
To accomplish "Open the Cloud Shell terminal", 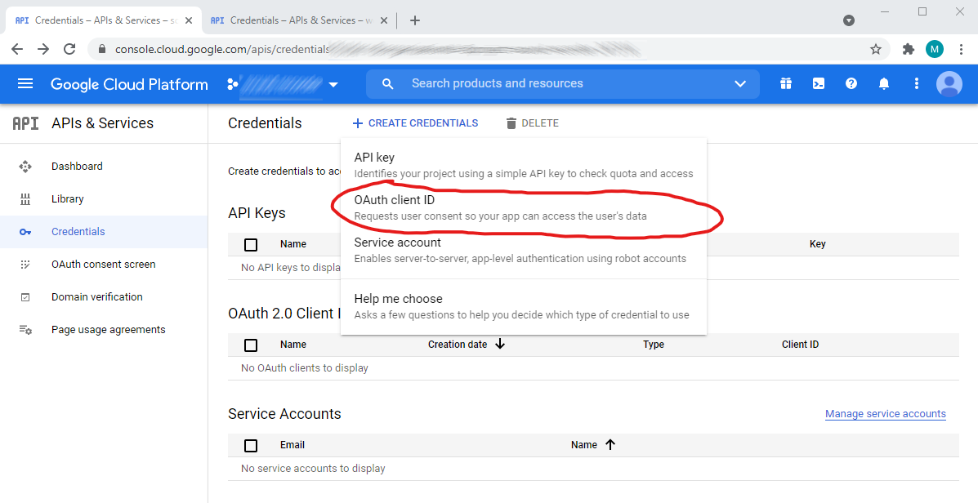I will point(818,83).
